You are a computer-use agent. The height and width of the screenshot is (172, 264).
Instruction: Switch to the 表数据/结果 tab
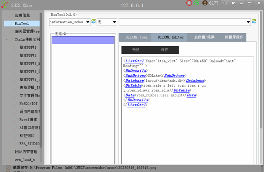tap(204, 37)
